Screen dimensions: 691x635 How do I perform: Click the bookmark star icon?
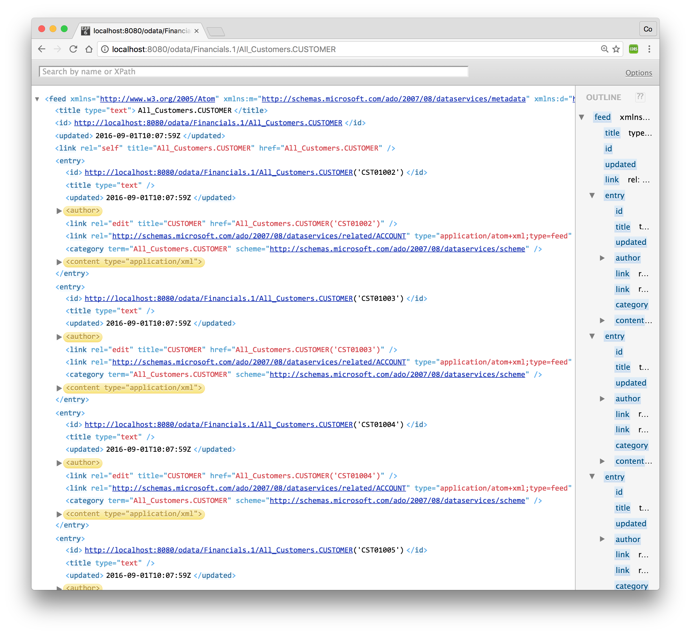point(616,49)
